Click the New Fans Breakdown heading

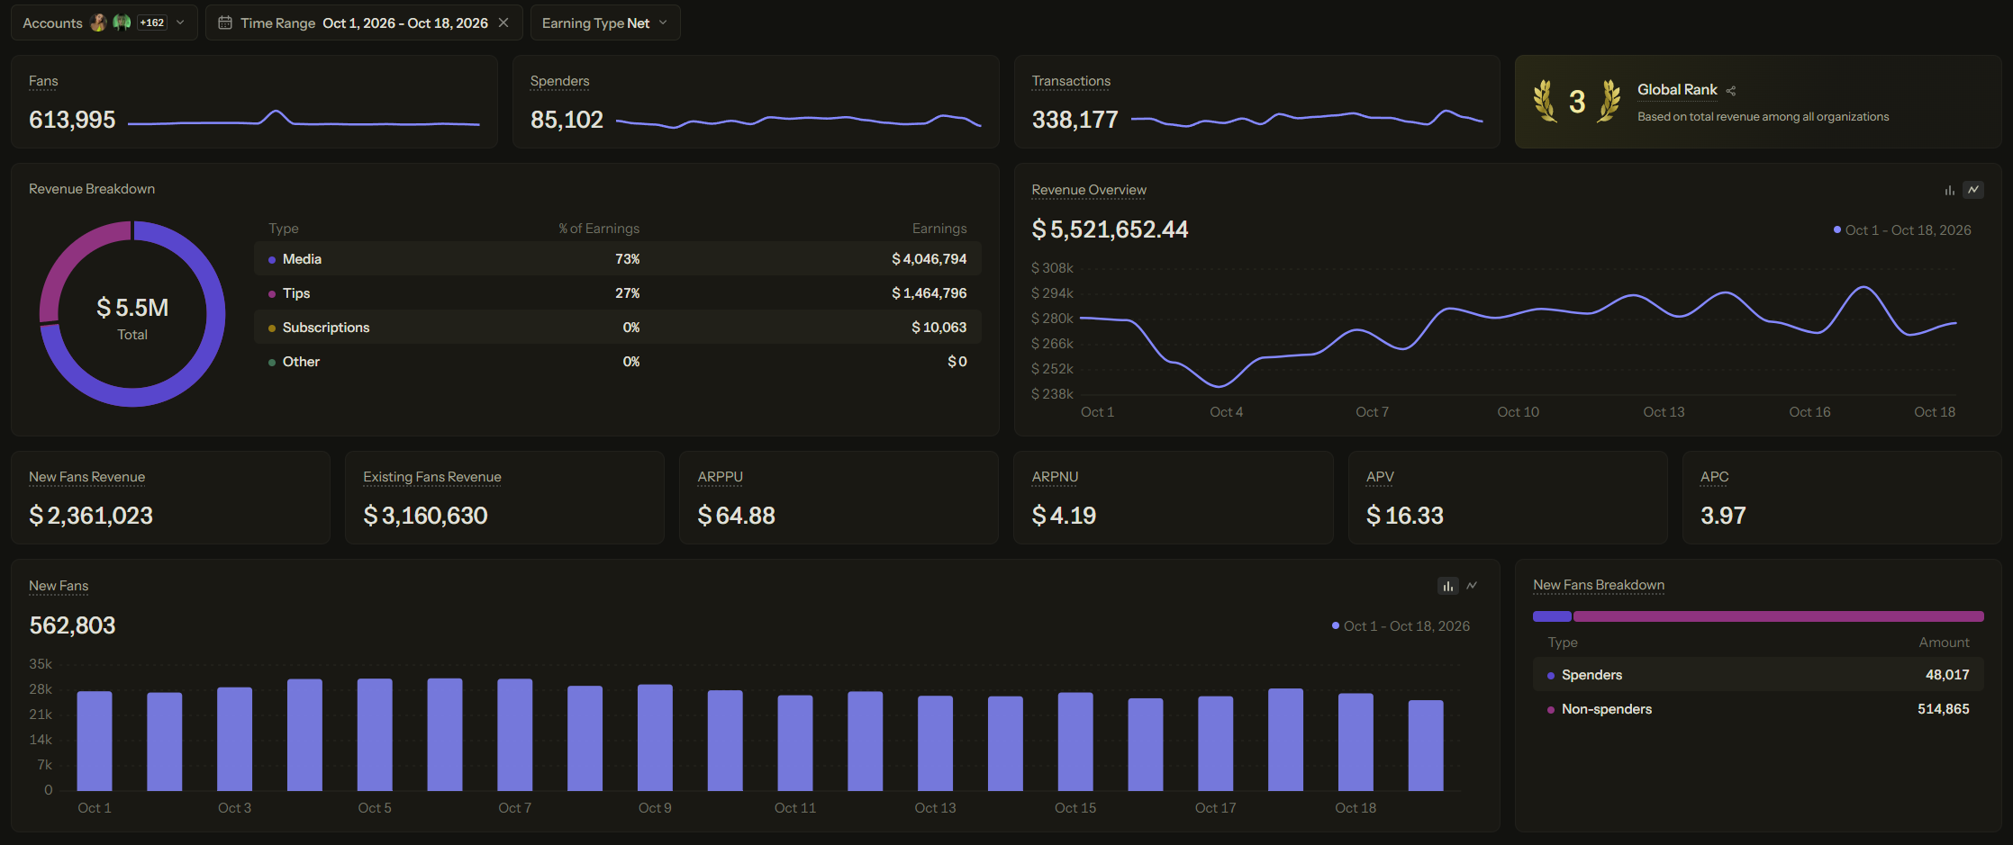tap(1599, 585)
